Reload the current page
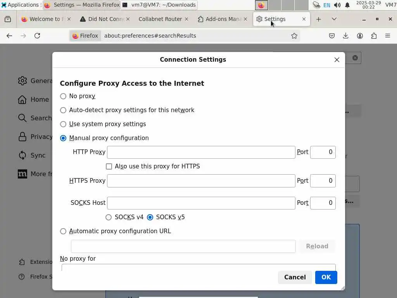Screen dimensions: 397x298 (x=37, y=36)
